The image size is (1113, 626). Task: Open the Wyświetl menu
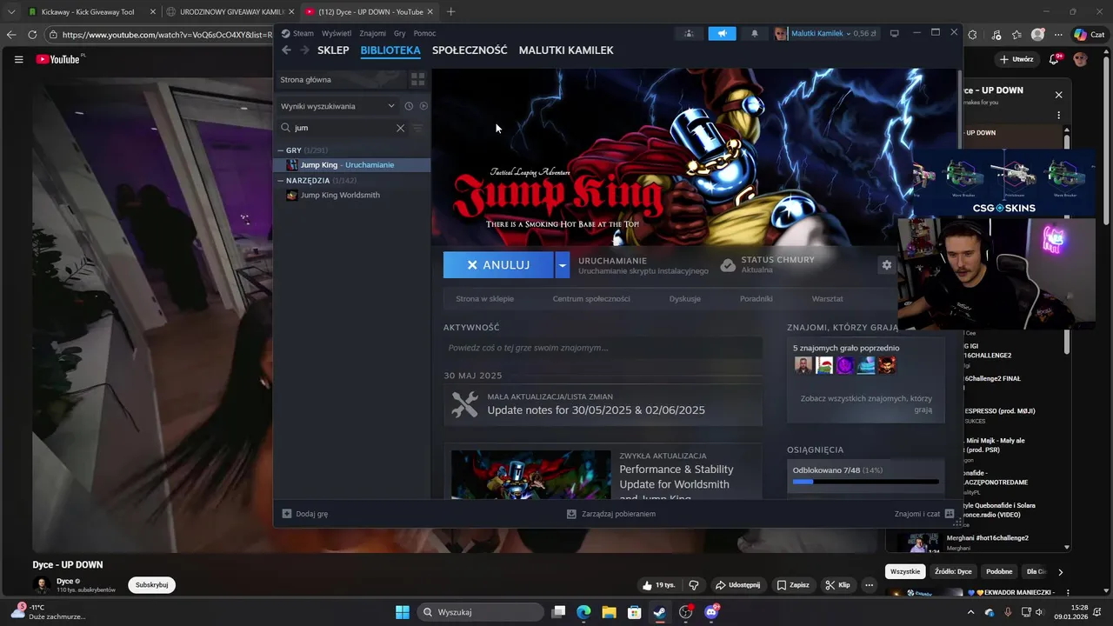(x=337, y=33)
